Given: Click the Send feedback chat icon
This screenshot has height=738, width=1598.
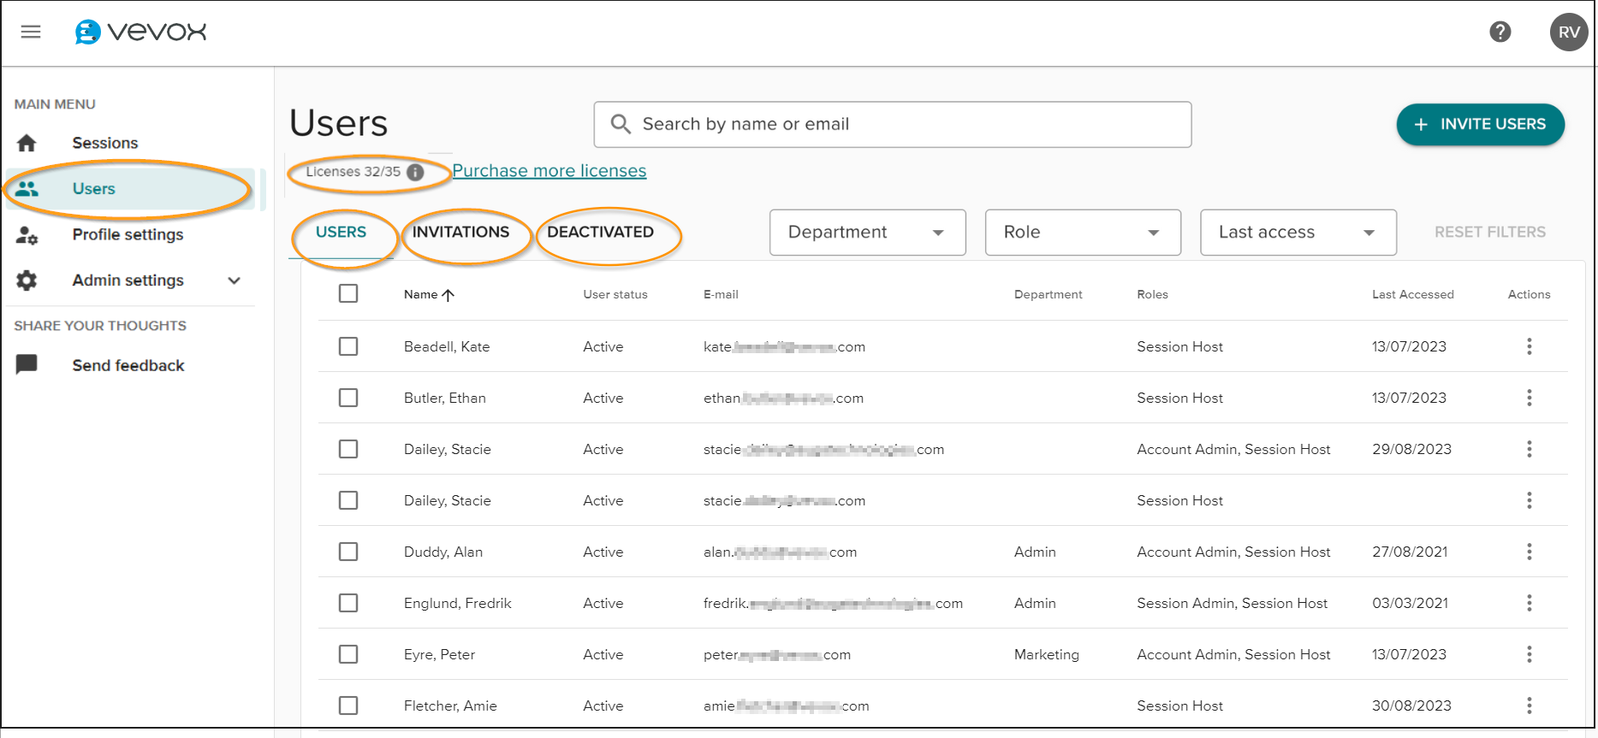Looking at the screenshot, I should [x=27, y=365].
